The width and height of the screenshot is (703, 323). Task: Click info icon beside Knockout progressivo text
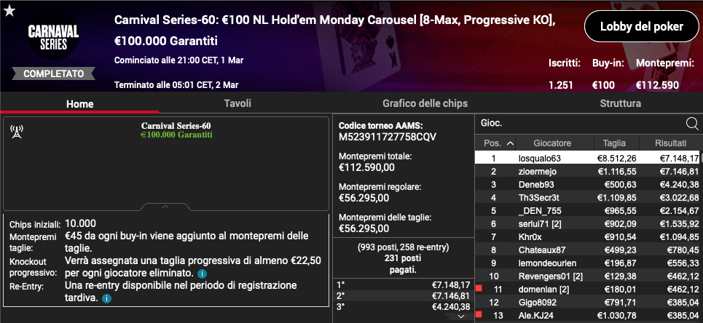tap(202, 274)
